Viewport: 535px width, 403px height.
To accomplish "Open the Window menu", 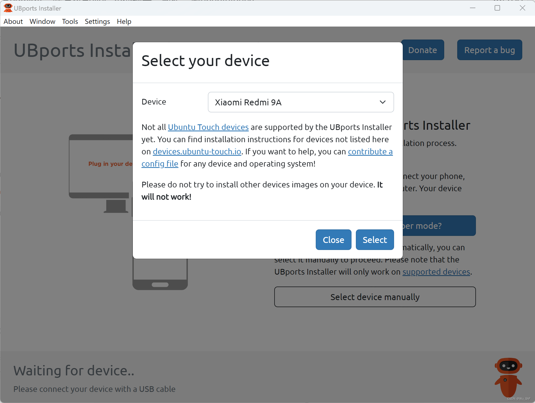I will [42, 21].
